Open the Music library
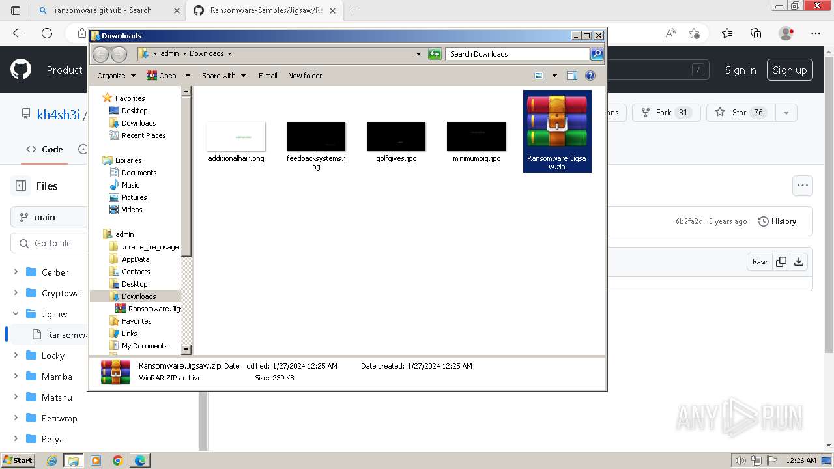The image size is (834, 469). coord(130,185)
